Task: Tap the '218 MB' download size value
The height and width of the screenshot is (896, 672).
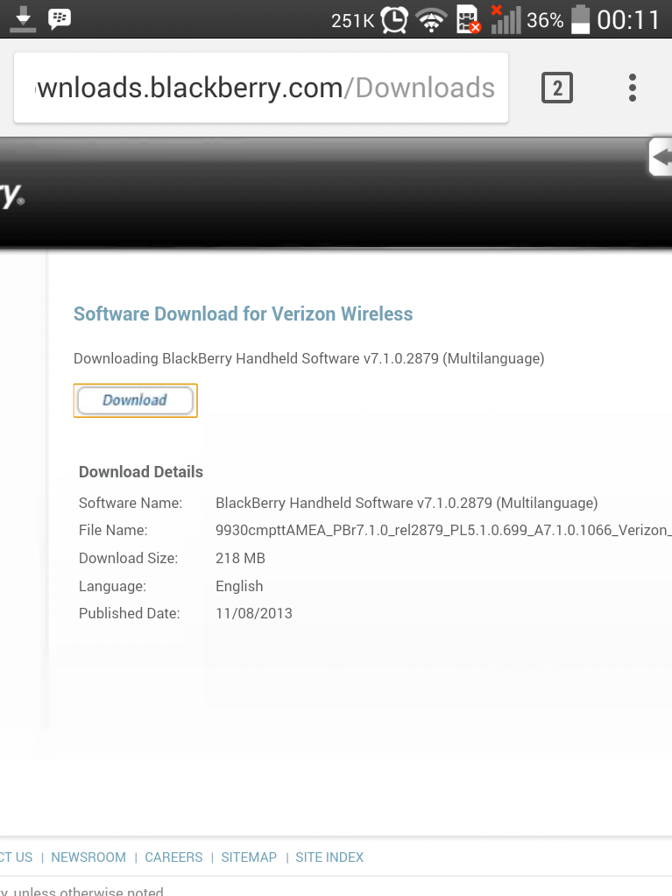Action: (x=241, y=558)
